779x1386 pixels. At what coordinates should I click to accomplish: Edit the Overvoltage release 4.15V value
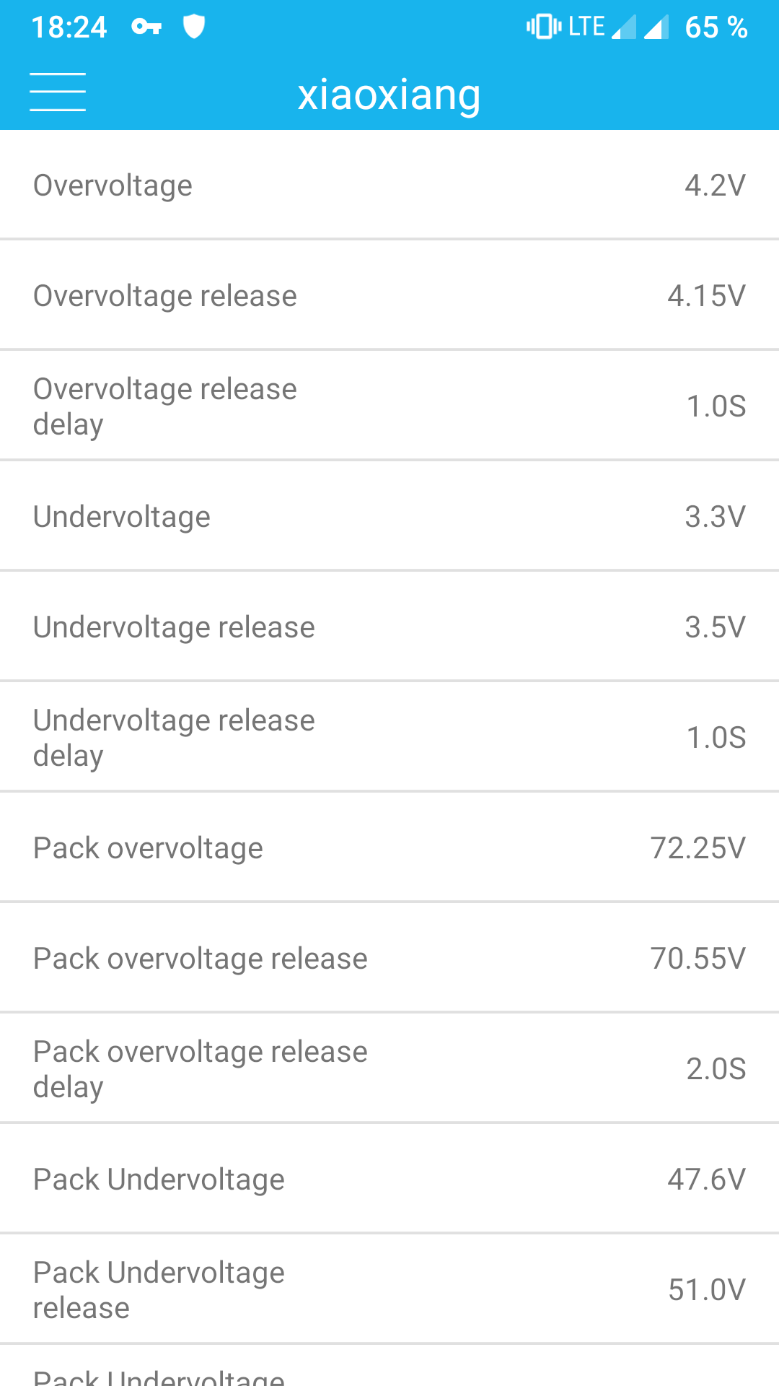pos(706,296)
